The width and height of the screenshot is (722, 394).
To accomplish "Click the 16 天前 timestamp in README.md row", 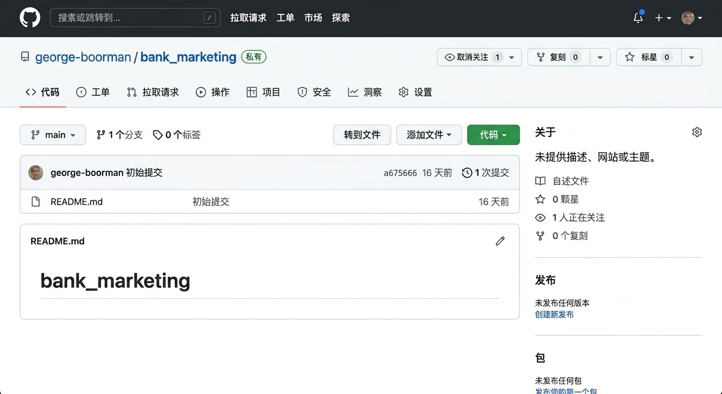I will tap(494, 202).
